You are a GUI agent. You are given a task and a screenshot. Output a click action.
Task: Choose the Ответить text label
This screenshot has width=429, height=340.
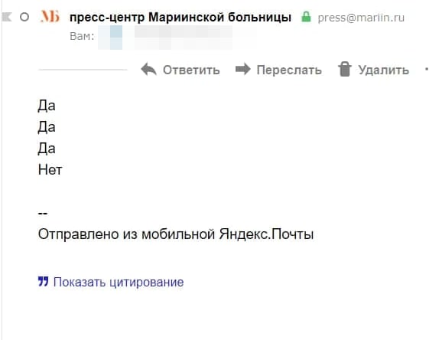coord(191,70)
